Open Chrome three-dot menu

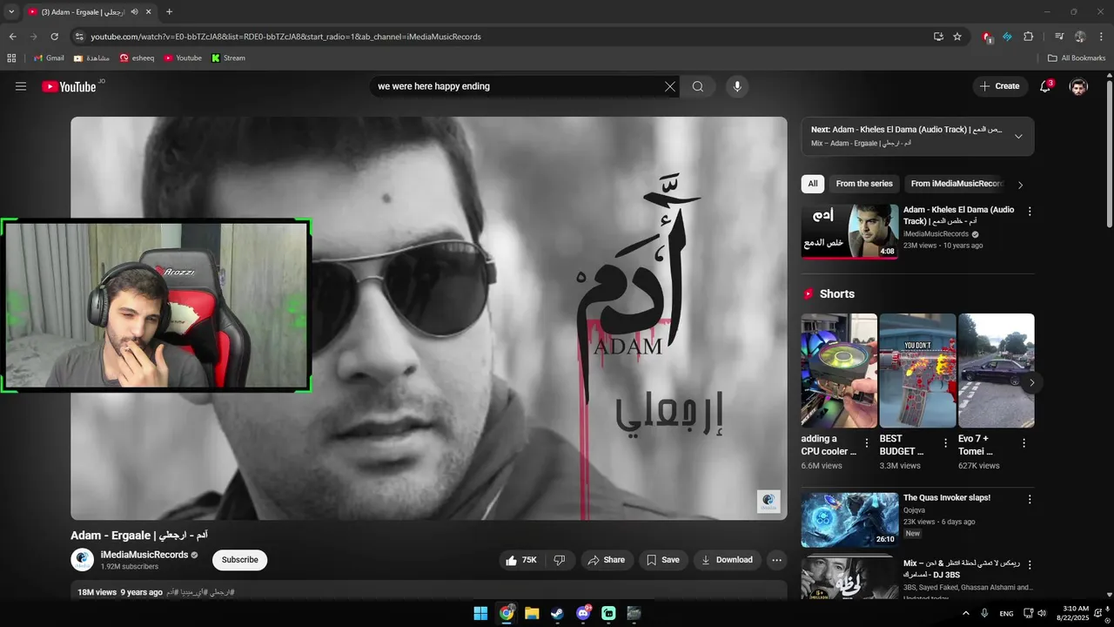coord(1102,37)
